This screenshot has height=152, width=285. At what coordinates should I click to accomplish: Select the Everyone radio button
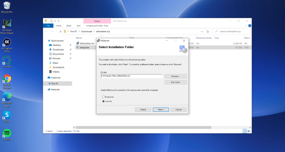pyautogui.click(x=103, y=97)
